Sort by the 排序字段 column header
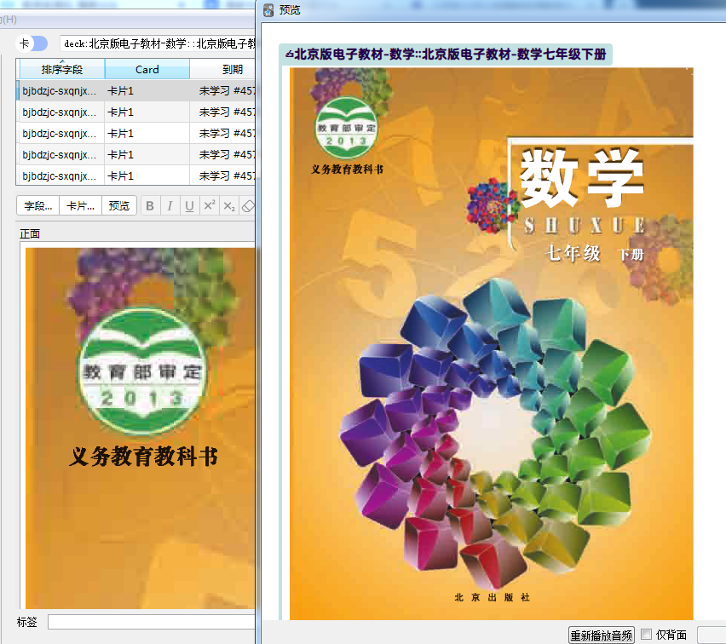Image resolution: width=726 pixels, height=644 pixels. click(60, 70)
